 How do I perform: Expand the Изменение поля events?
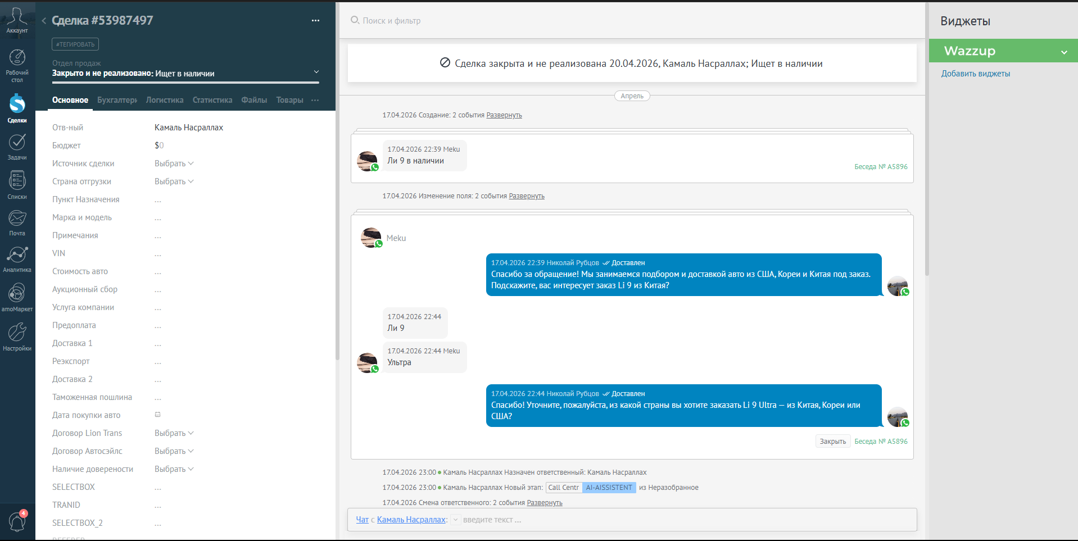pyautogui.click(x=527, y=196)
